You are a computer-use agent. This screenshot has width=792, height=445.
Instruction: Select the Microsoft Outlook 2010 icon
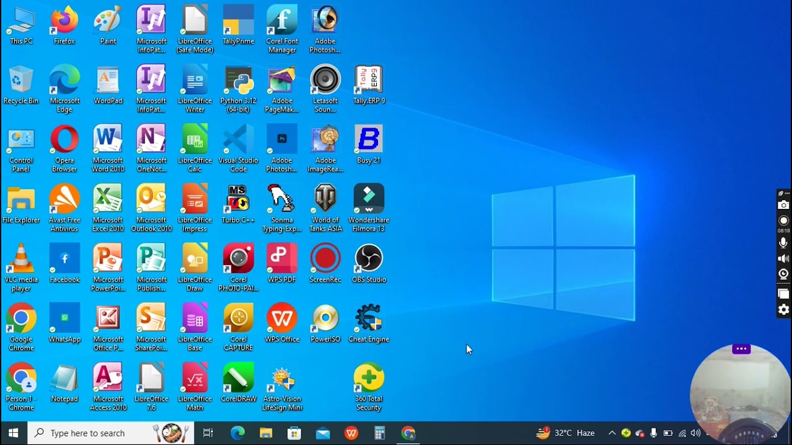[x=152, y=209]
